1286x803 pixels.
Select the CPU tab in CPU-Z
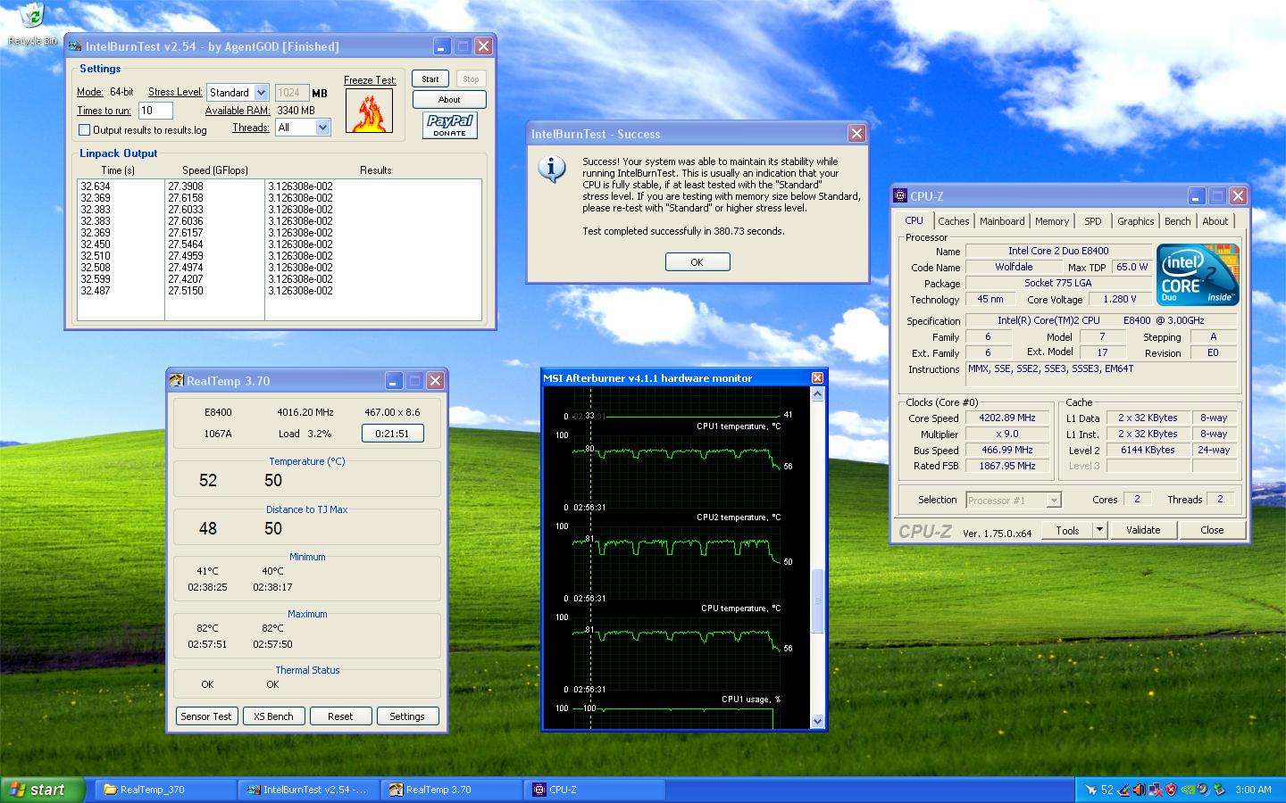point(914,220)
